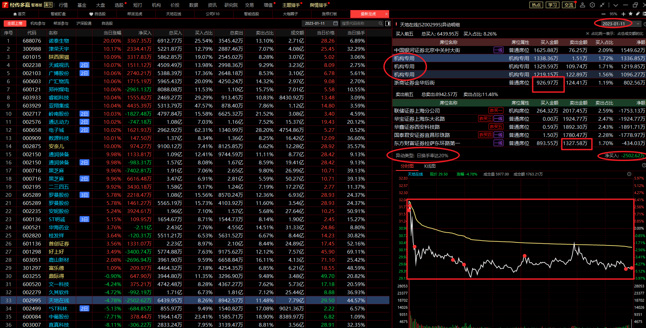Click the 昨买一 tag on 联储证券 row

pos(496,111)
